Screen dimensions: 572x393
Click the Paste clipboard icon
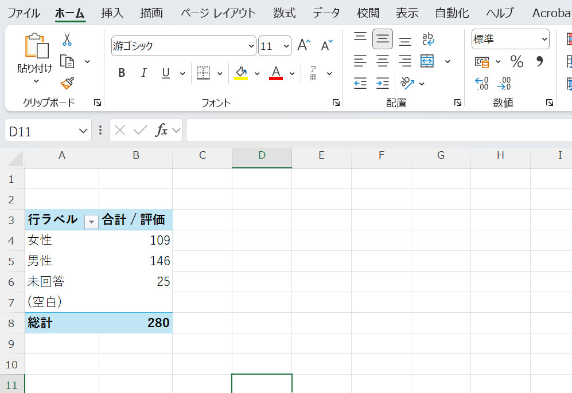(36, 48)
